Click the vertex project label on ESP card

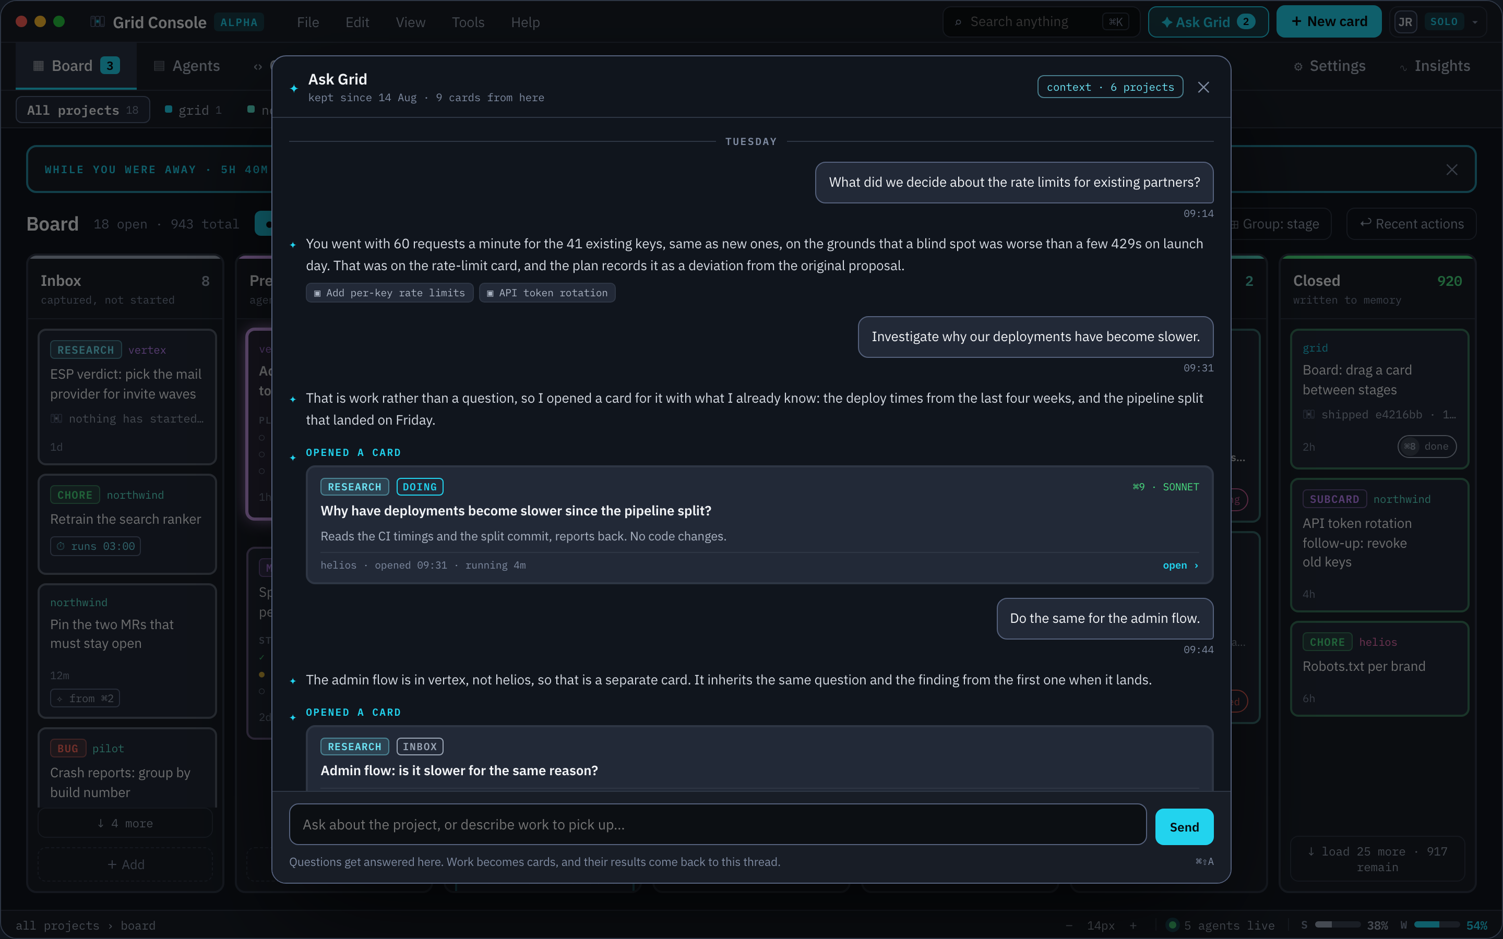point(147,350)
